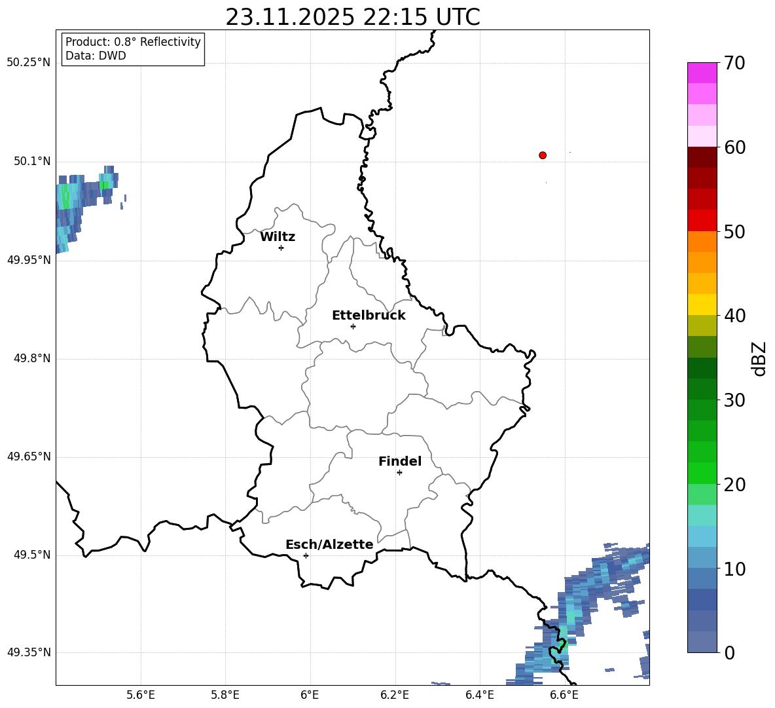Click the 50.1°N latitude label
This screenshot has width=775, height=708.
(x=32, y=162)
